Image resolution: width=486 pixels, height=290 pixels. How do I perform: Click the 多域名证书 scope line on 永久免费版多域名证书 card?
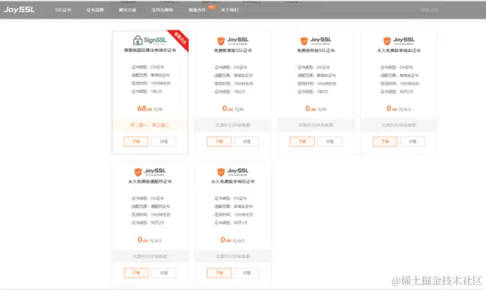point(233,206)
